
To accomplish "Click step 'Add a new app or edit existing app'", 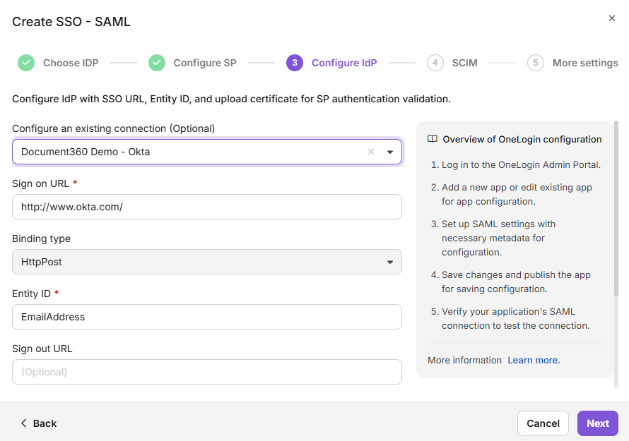I will [517, 194].
